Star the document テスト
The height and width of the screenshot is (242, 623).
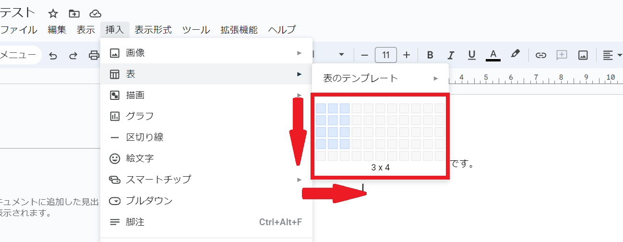[53, 13]
